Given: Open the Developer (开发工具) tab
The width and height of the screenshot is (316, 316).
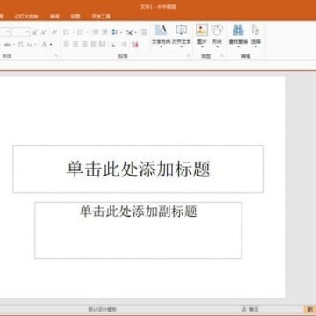Looking at the screenshot, I should (x=101, y=17).
